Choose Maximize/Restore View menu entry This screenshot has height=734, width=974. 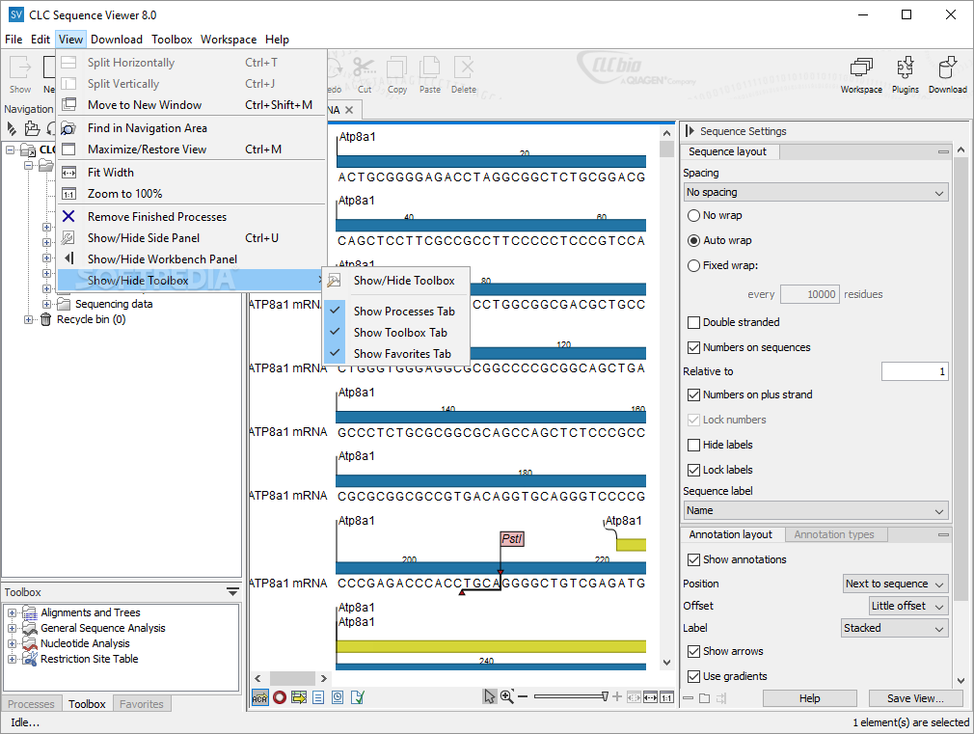(191, 150)
